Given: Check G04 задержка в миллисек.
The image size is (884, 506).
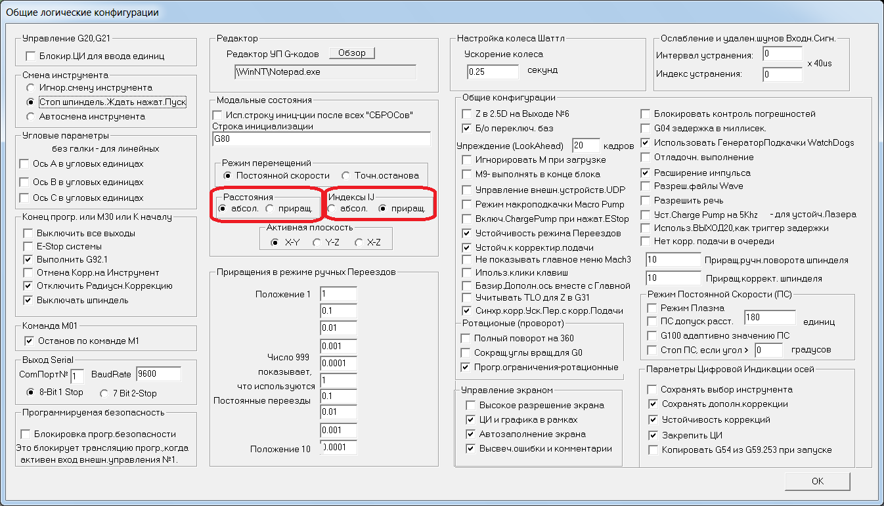Looking at the screenshot, I should [x=646, y=128].
